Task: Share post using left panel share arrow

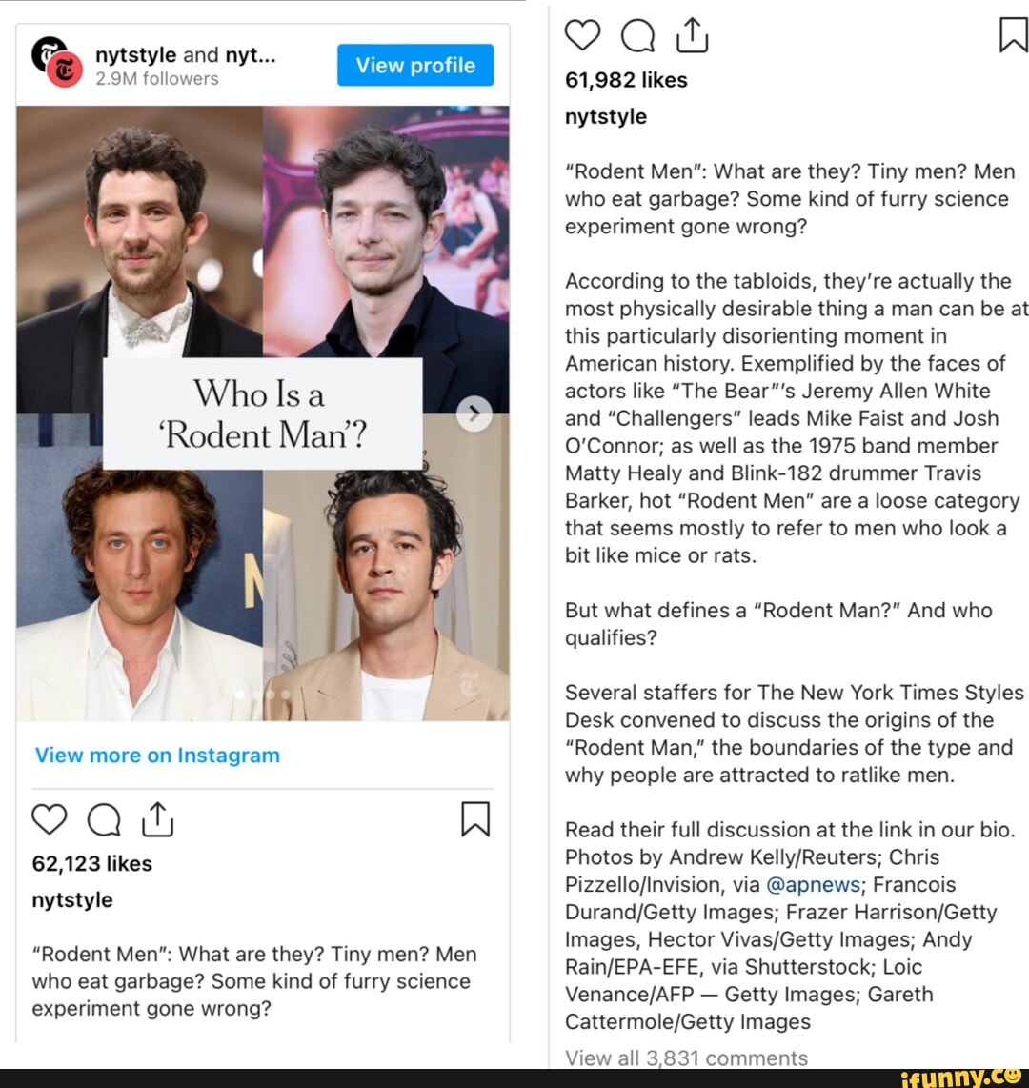Action: [157, 819]
